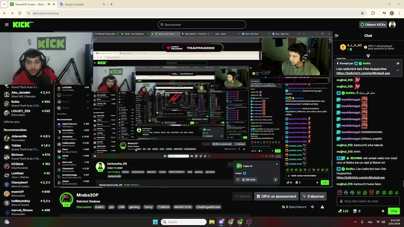
Task: Open a new browser tab
Action: [x=111, y=4]
